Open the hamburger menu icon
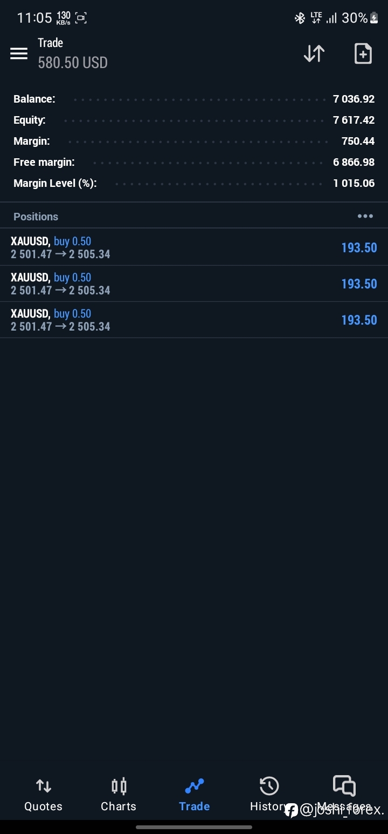Viewport: 388px width, 834px height. [x=19, y=53]
